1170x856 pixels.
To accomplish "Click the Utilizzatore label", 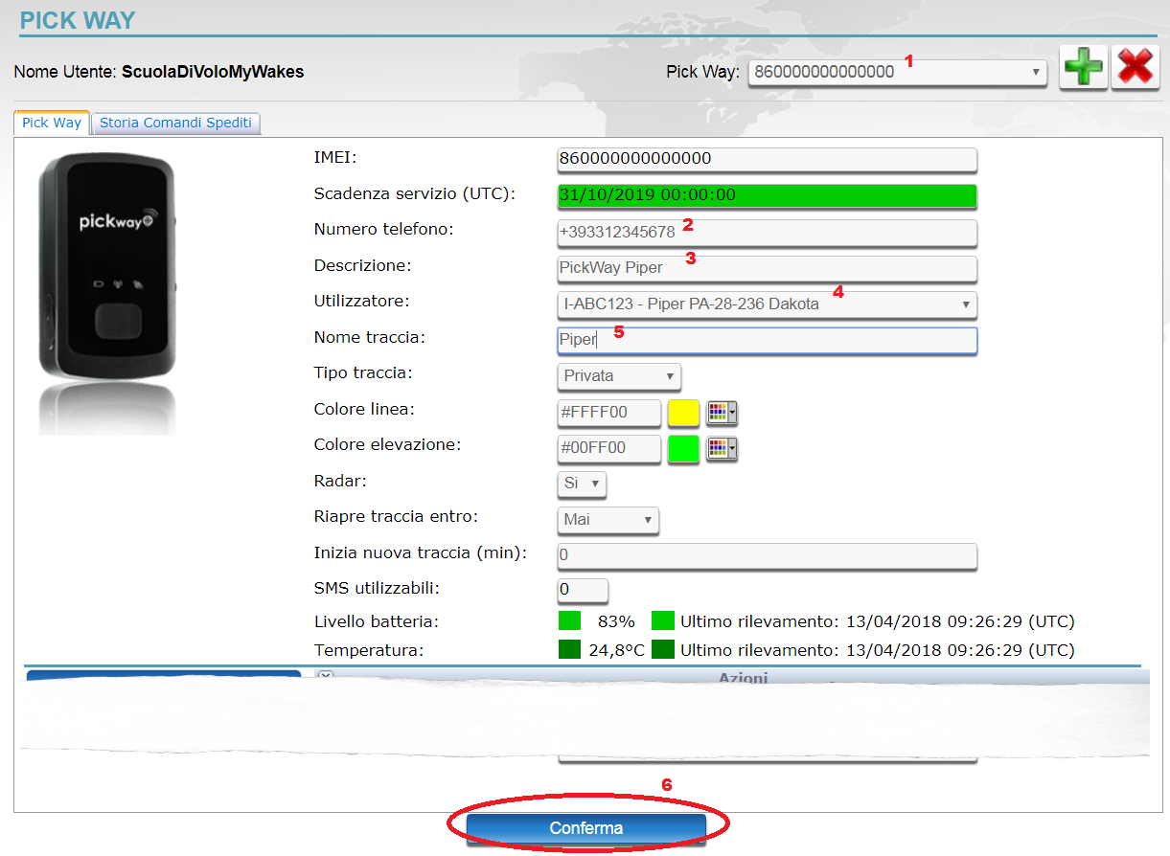I will pyautogui.click(x=362, y=302).
